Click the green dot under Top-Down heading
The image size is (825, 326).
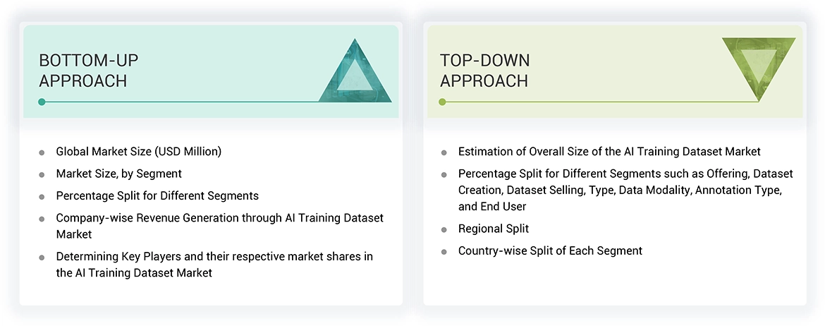pos(442,102)
